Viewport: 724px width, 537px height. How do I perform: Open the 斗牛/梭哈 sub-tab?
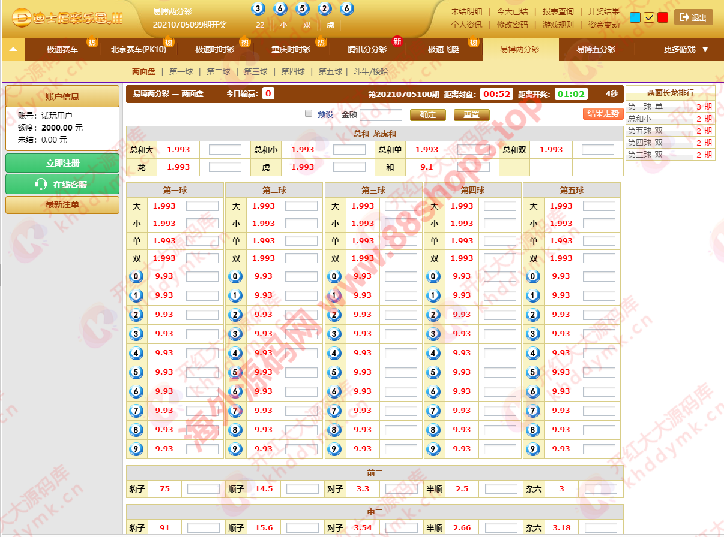coord(370,71)
